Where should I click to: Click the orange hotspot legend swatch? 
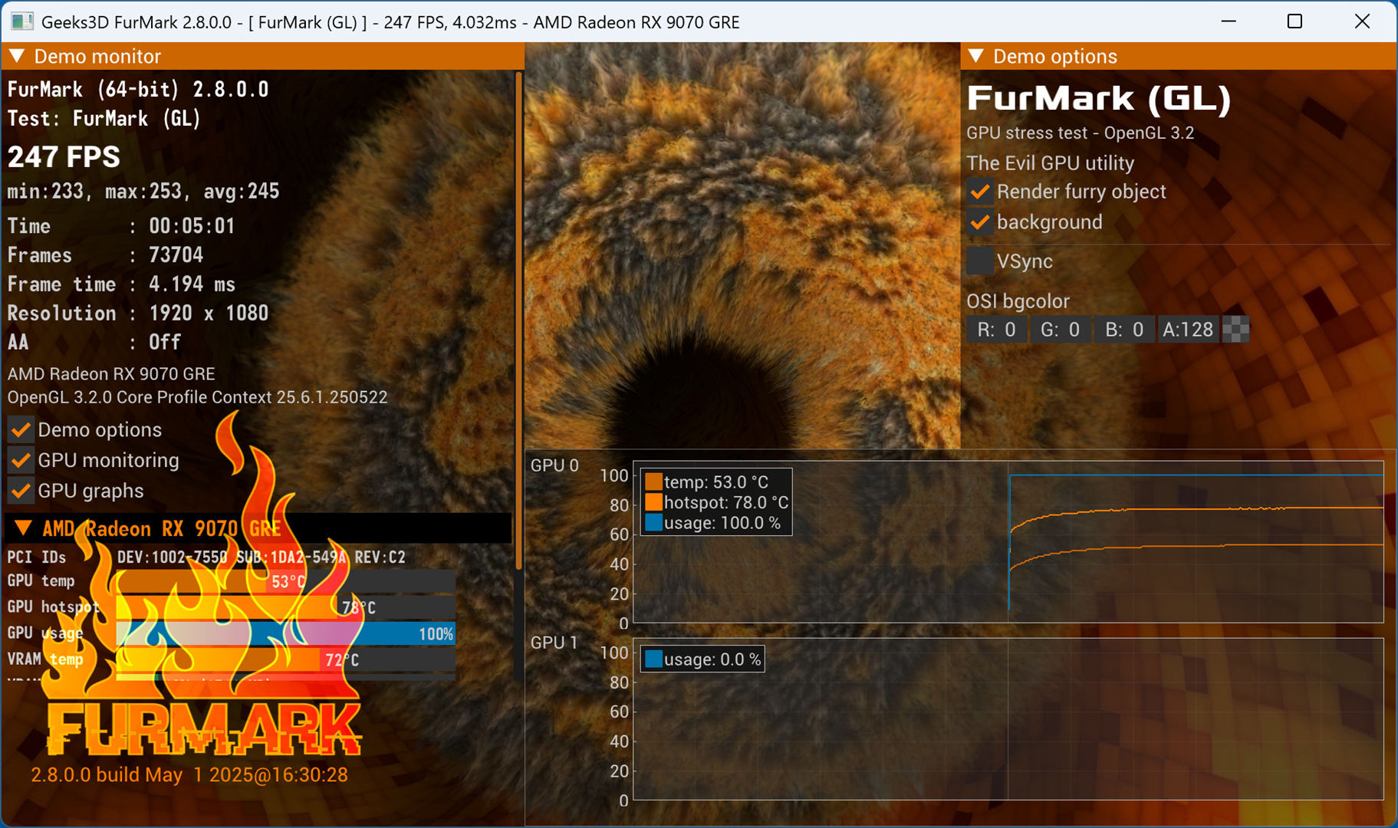coord(653,502)
